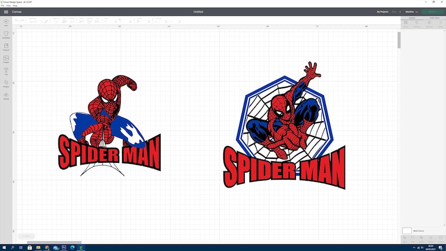This screenshot has width=446, height=251.
Task: Click the Cricut Design Space taskbar icon
Action: pos(81,248)
